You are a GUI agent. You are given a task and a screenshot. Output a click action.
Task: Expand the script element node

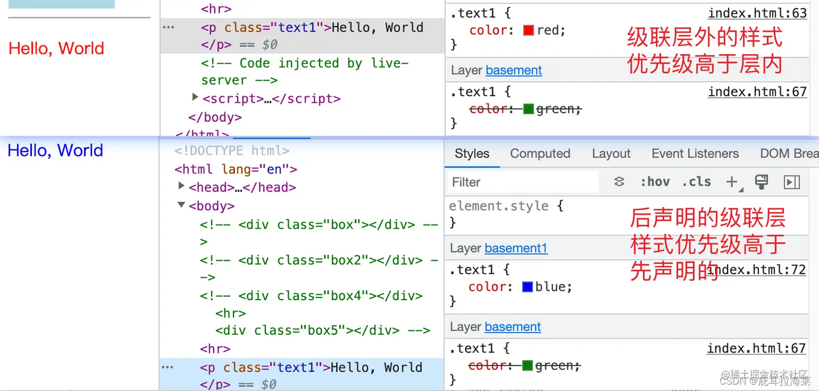[x=196, y=97]
